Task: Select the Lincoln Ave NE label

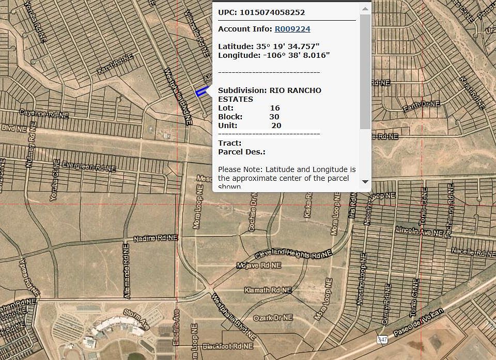Action: pos(419,231)
